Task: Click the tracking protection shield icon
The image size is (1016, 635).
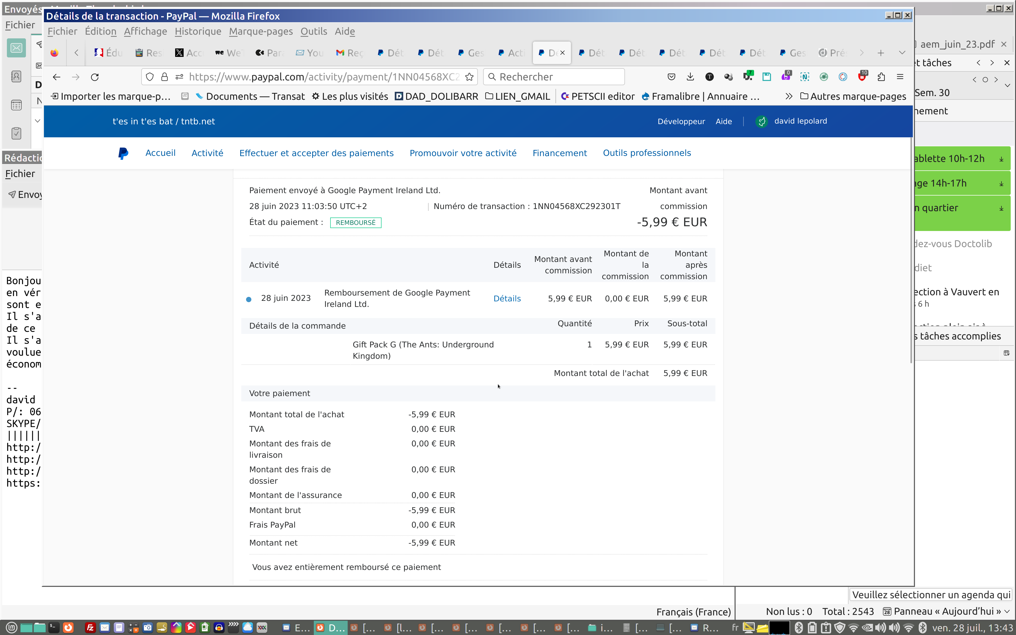Action: coord(150,77)
